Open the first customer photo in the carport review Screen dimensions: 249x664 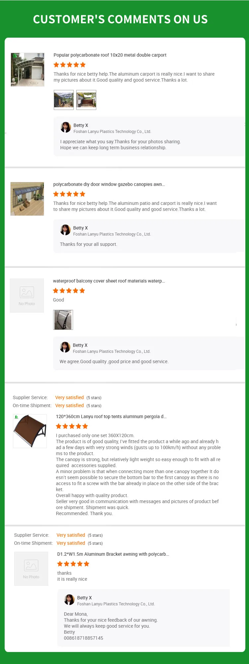tap(64, 100)
